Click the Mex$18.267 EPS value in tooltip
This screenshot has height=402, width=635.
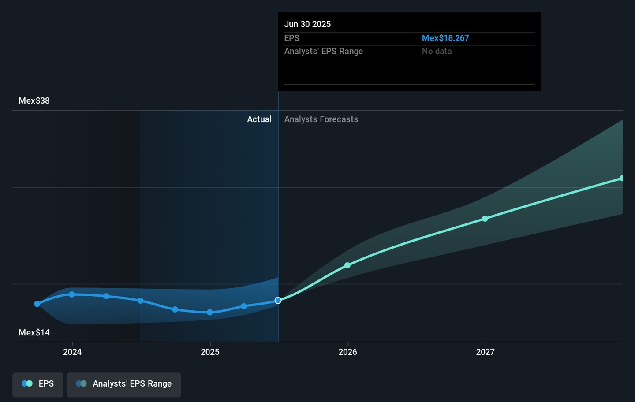coord(445,38)
